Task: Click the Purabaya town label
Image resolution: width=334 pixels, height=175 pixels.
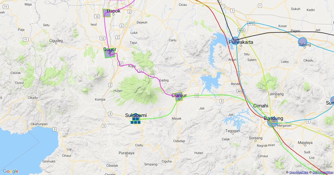Action: click(x=126, y=153)
